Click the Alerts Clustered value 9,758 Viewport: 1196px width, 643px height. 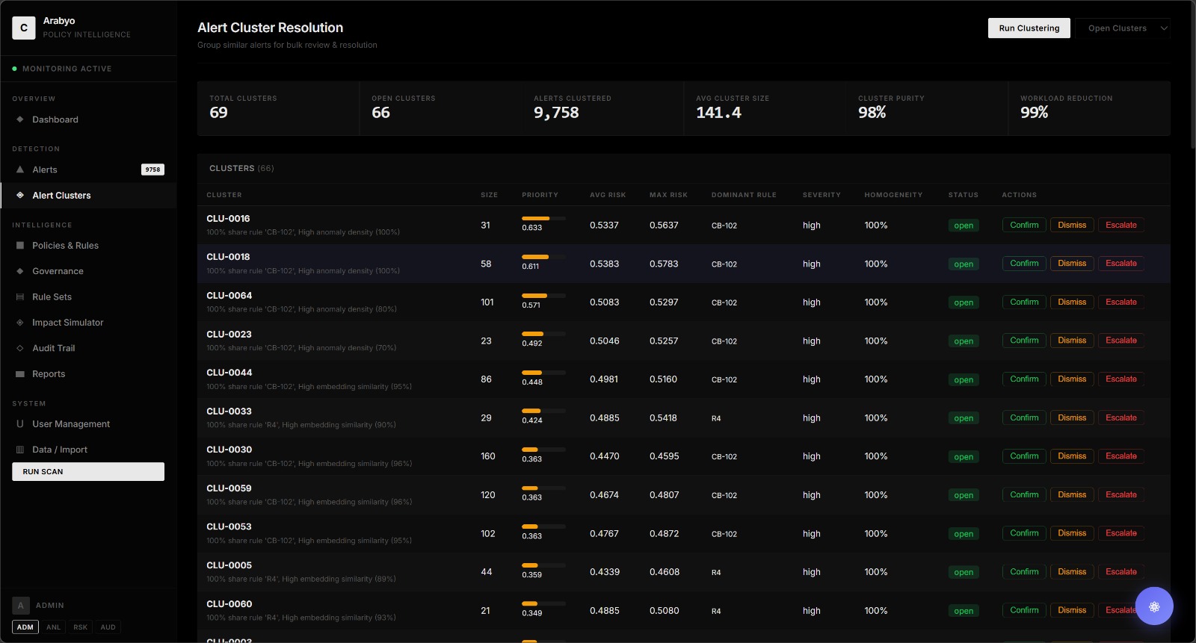pyautogui.click(x=556, y=113)
